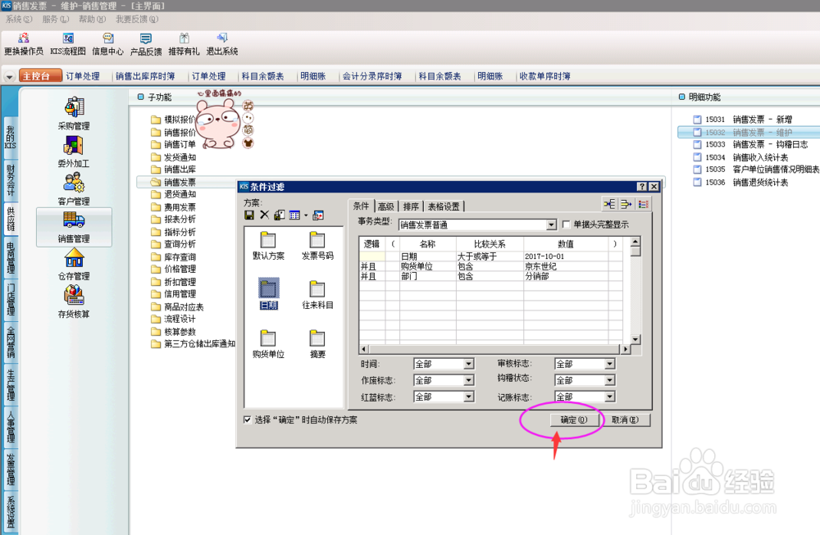Select the 默认方案 scheme icon
The height and width of the screenshot is (535, 820).
(268, 246)
